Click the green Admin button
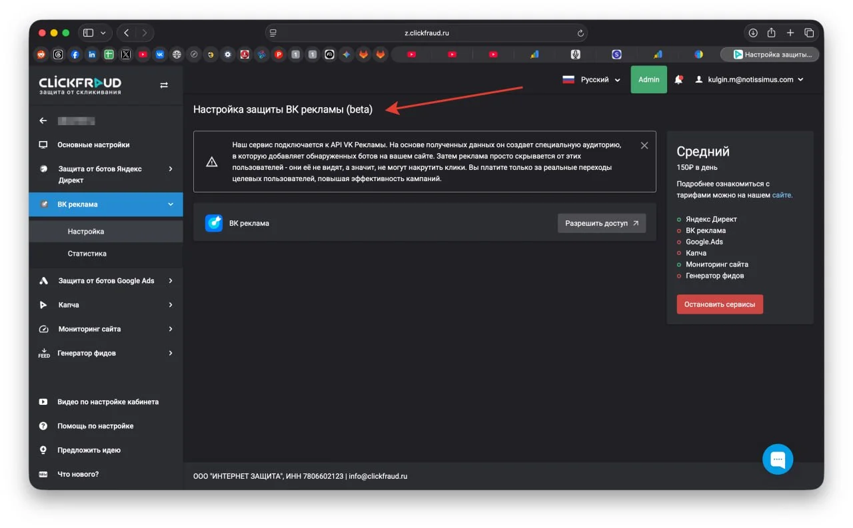Screen dimensions: 853x528 [649, 80]
